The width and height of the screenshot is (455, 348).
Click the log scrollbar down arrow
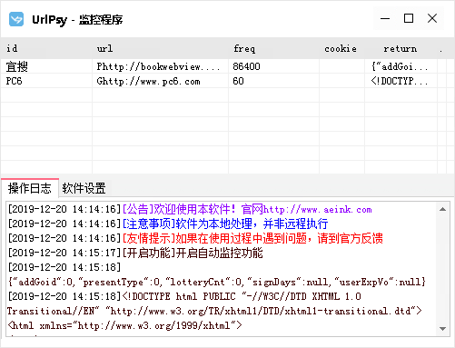click(442, 329)
